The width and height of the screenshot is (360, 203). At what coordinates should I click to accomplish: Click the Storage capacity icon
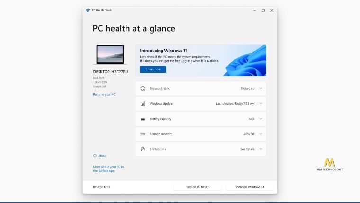[x=143, y=134]
